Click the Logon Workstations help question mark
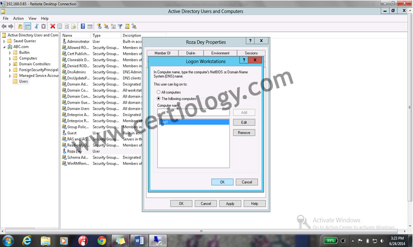The height and width of the screenshot is (247, 413). [244, 60]
